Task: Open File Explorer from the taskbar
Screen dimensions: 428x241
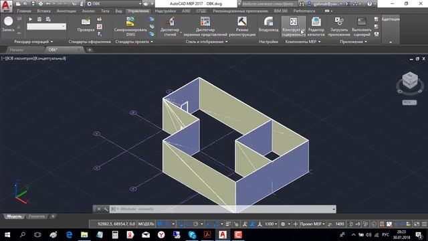Action: pos(84,235)
